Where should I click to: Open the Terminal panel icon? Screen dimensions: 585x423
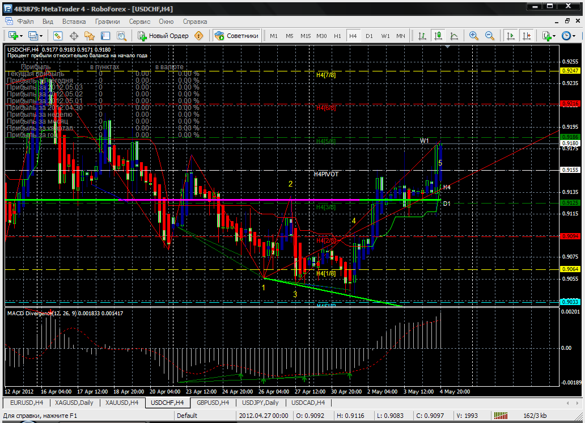click(x=104, y=36)
